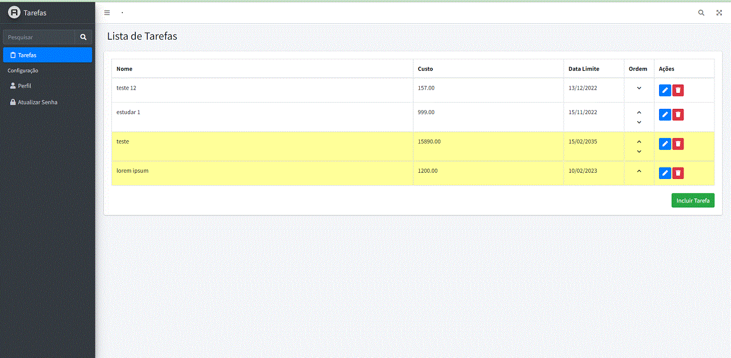Click the Ordem column header
The width and height of the screenshot is (731, 358).
pyautogui.click(x=638, y=69)
